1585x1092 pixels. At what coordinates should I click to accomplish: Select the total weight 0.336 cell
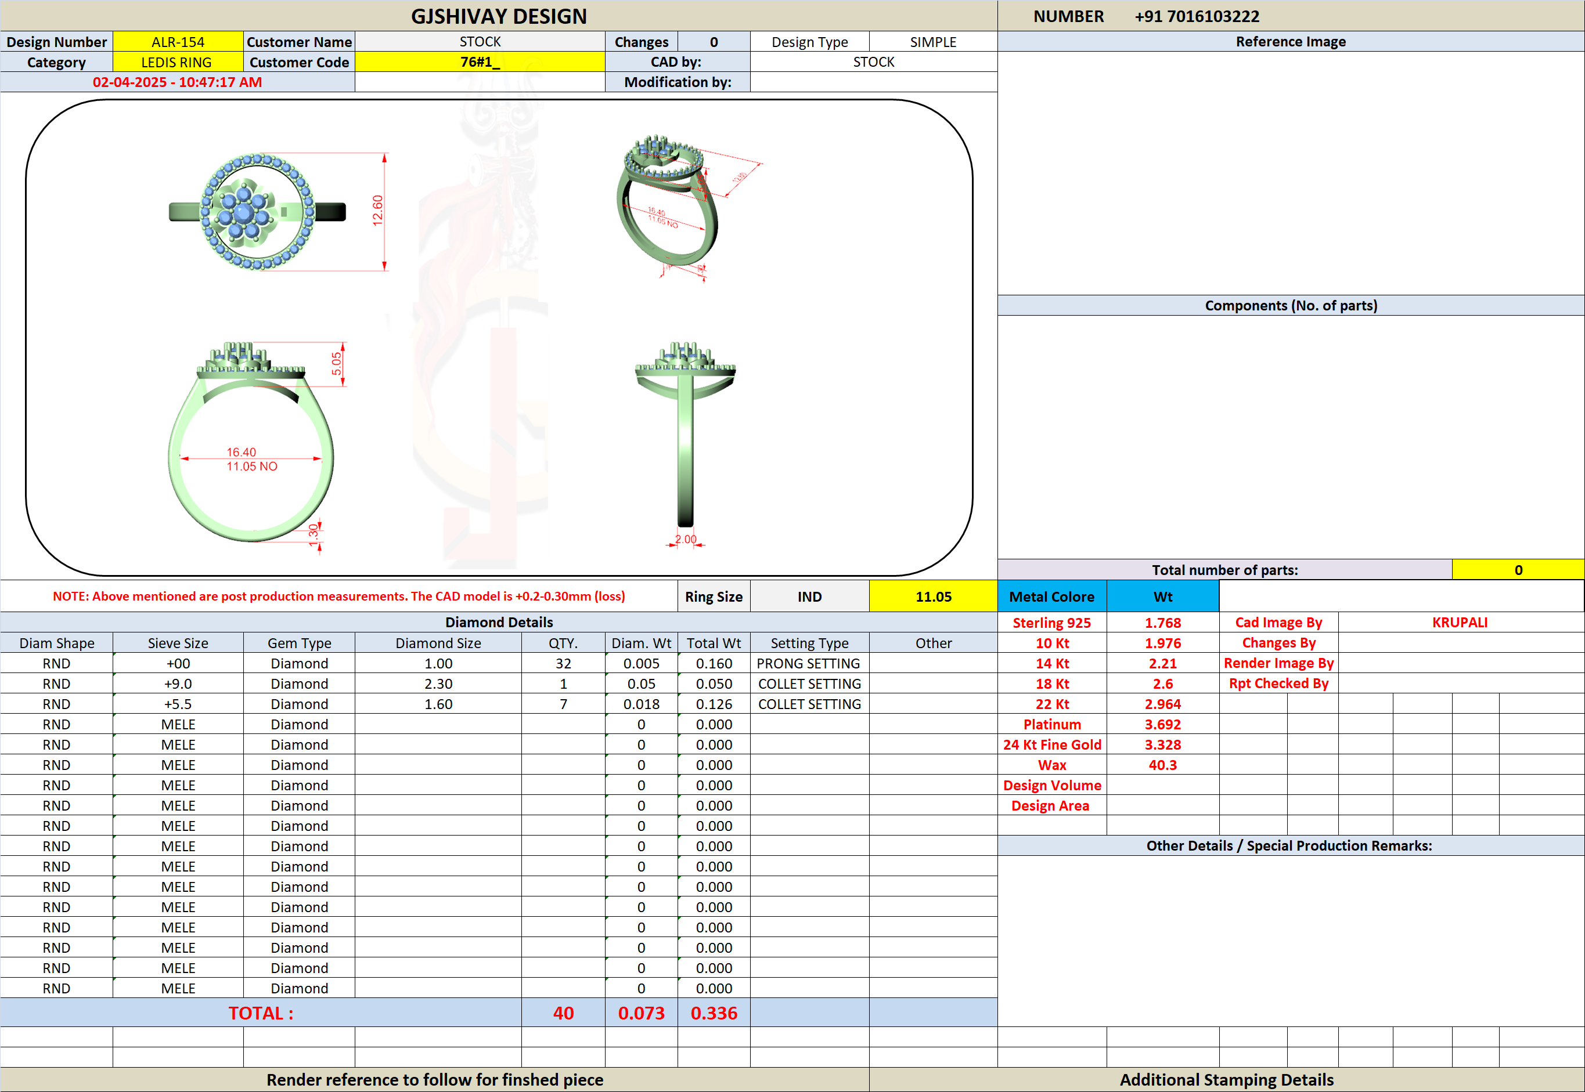click(x=714, y=1013)
